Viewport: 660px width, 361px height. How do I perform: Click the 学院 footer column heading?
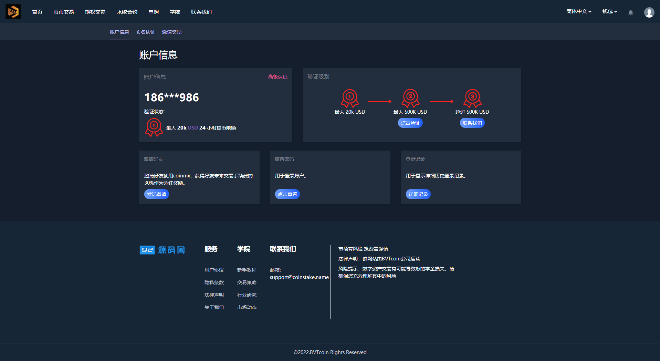(244, 249)
